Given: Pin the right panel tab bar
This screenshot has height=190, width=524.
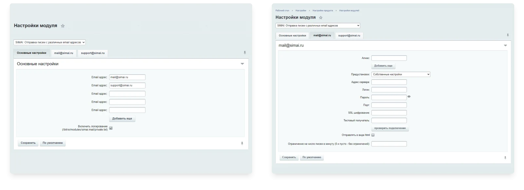Looking at the screenshot, I should [x=508, y=35].
